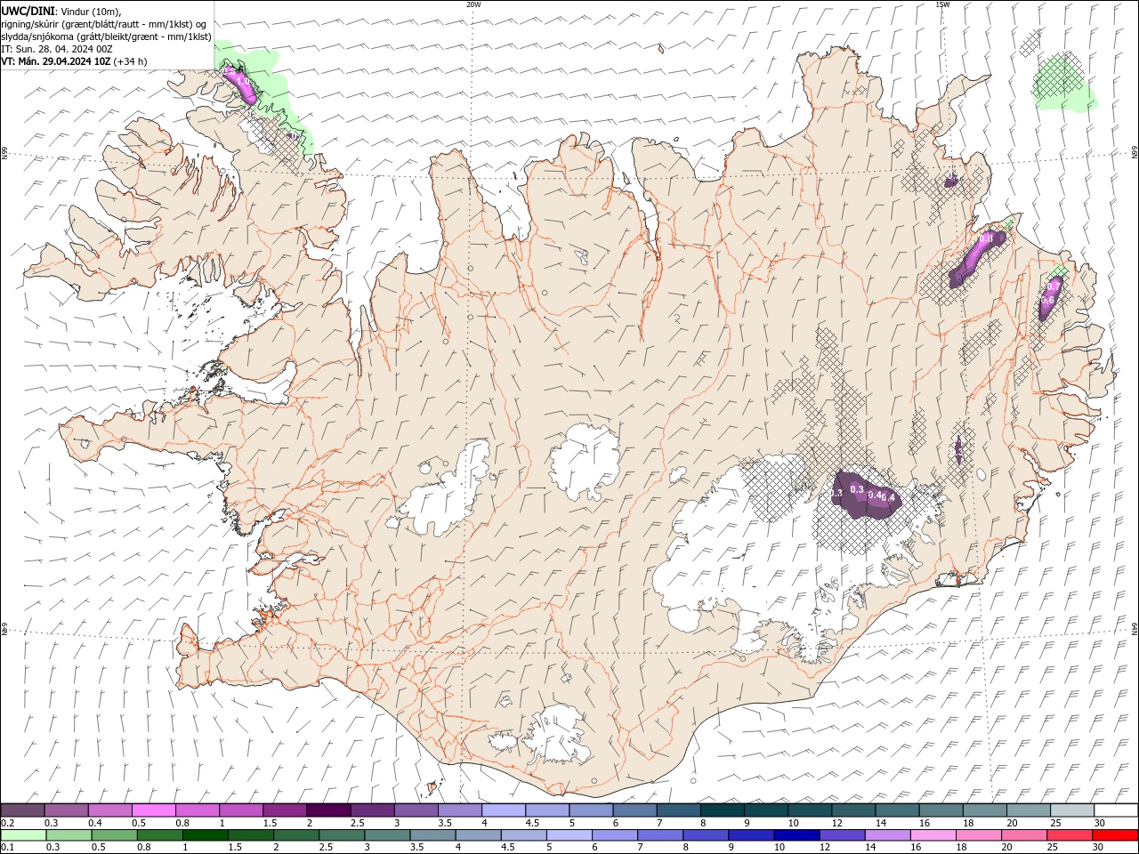1139x854 pixels.
Task: Click the top-row swatch between 3.5 and 4
Action: [x=459, y=810]
